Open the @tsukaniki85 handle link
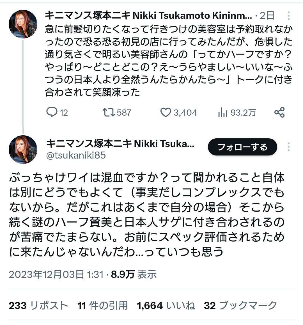 pyautogui.click(x=76, y=155)
